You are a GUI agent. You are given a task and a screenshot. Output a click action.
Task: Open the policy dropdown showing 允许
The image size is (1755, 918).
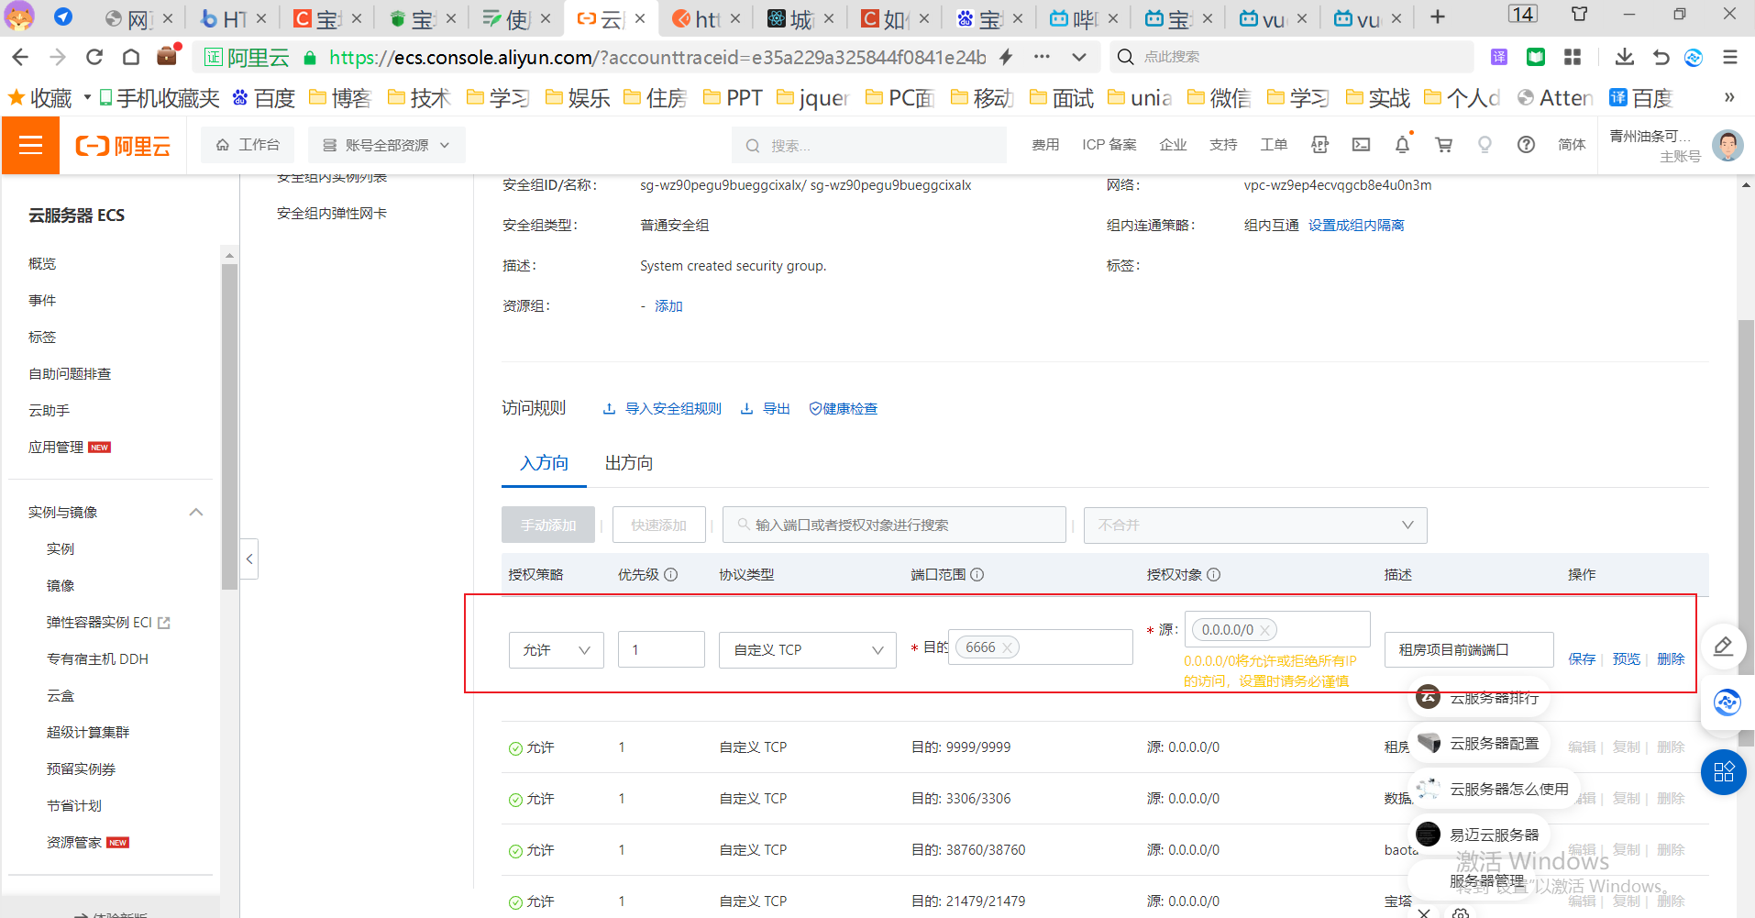click(556, 649)
